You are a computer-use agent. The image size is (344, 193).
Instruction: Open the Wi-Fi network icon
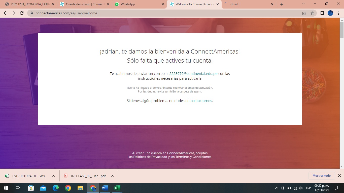(295, 188)
